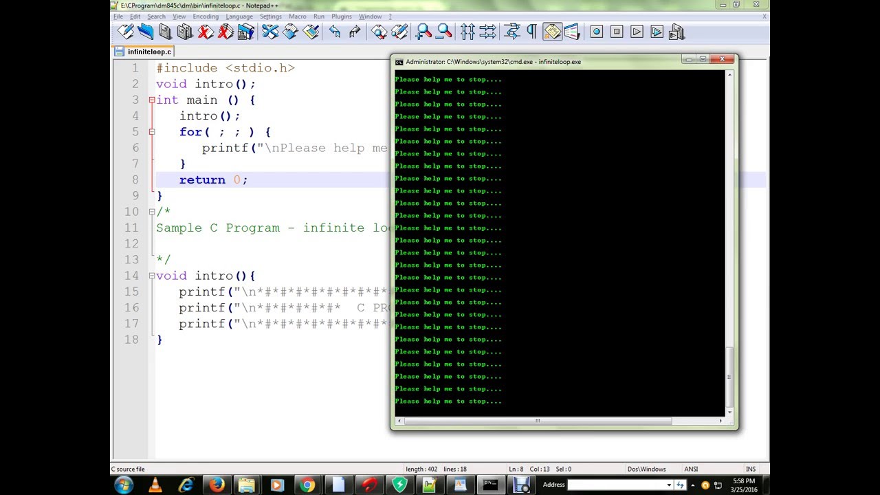Click the Copy toolbar icon
The height and width of the screenshot is (495, 880).
(290, 32)
